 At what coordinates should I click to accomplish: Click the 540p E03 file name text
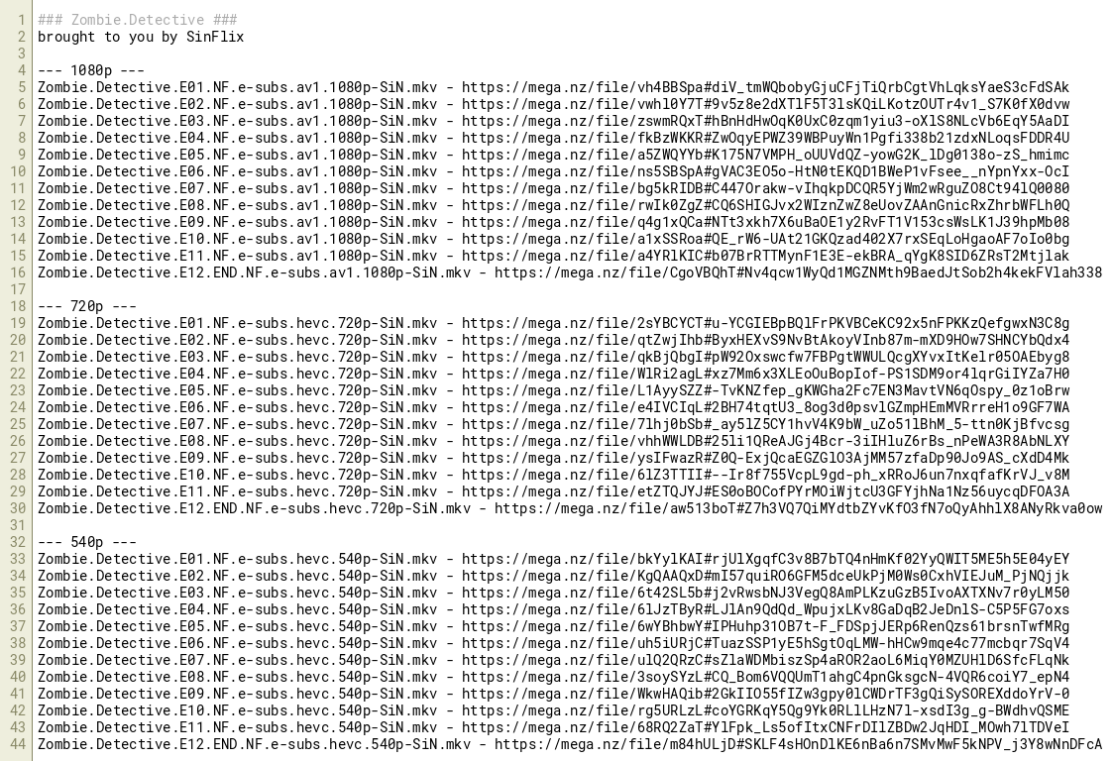coord(238,593)
